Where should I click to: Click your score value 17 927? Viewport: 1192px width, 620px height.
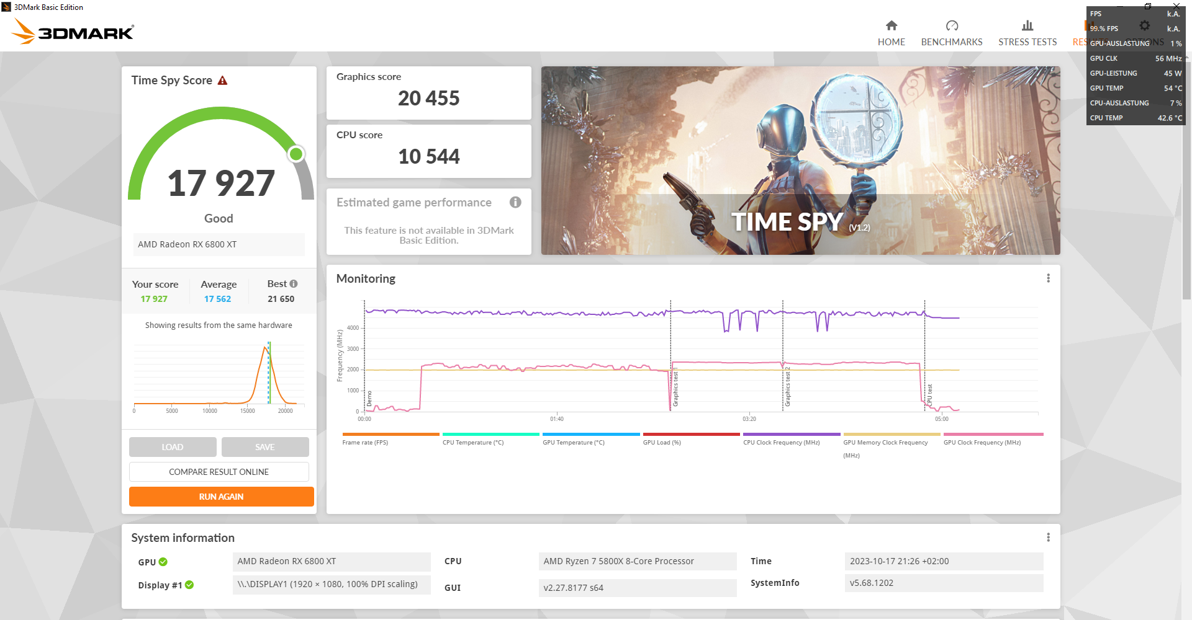point(154,299)
